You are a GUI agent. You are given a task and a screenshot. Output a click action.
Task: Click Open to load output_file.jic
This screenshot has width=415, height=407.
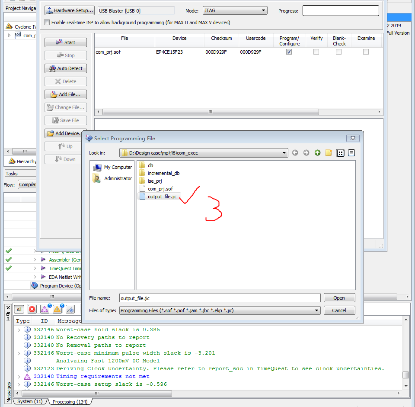(339, 297)
